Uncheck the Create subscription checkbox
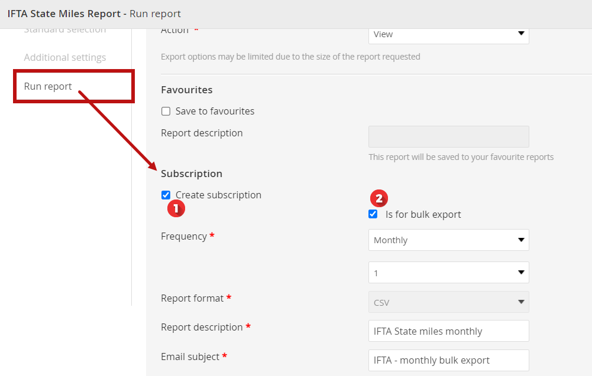592x376 pixels. coord(166,195)
